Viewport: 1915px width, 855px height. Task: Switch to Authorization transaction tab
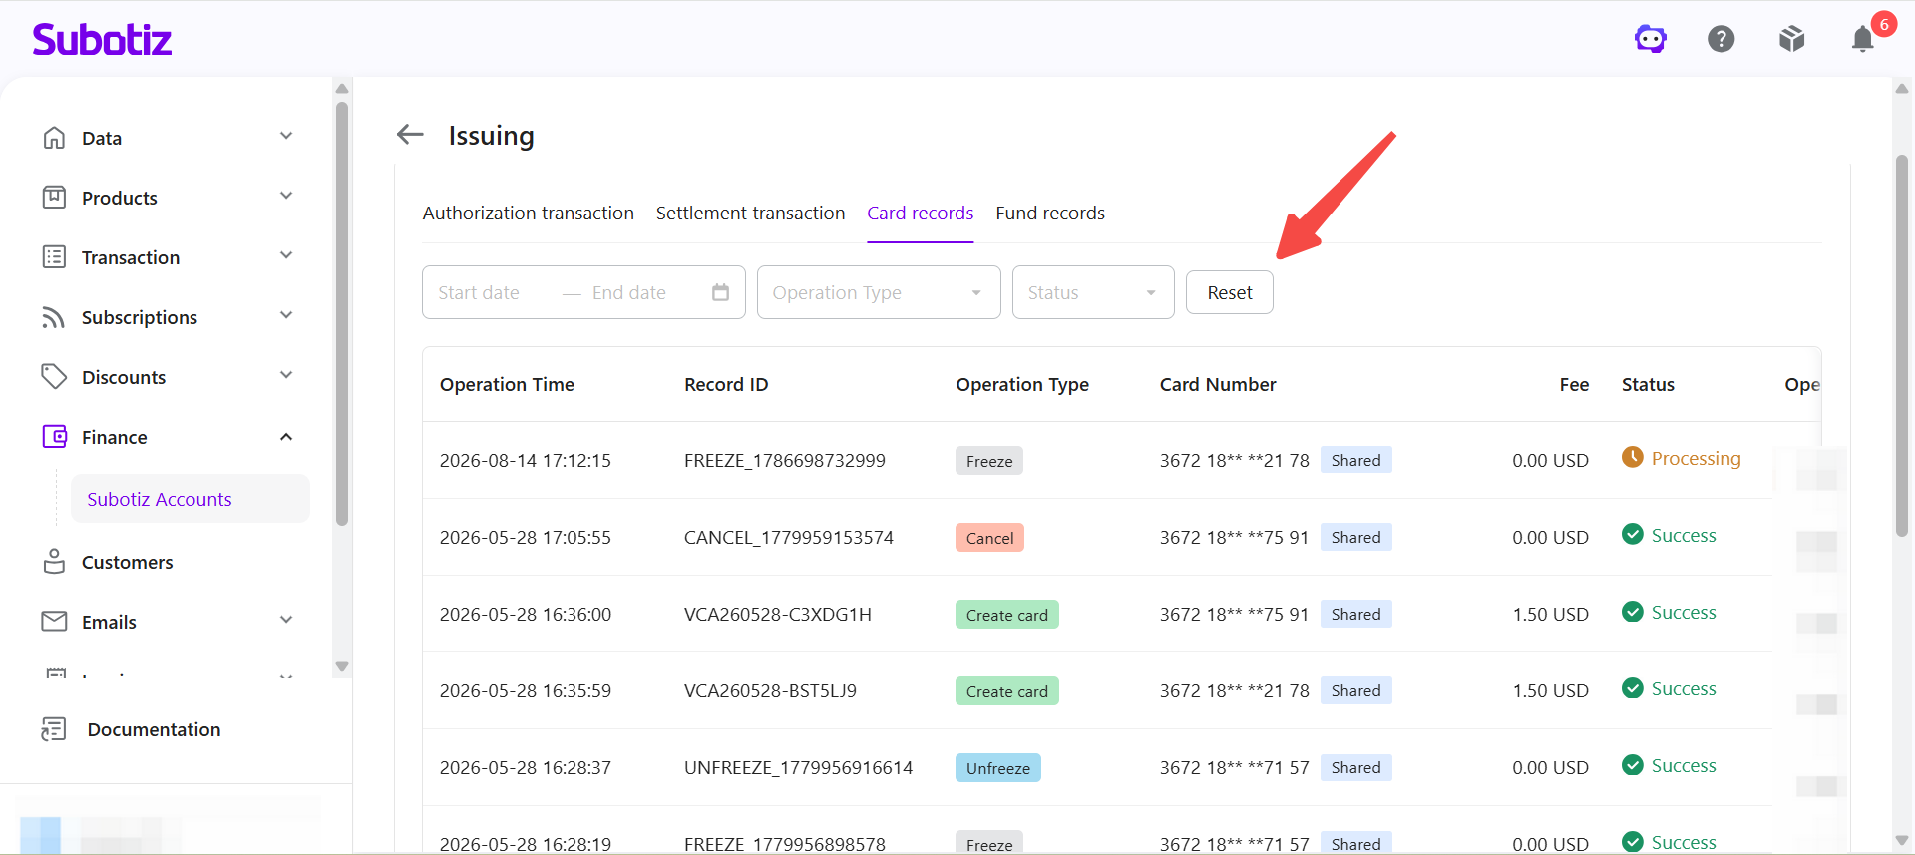tap(528, 213)
